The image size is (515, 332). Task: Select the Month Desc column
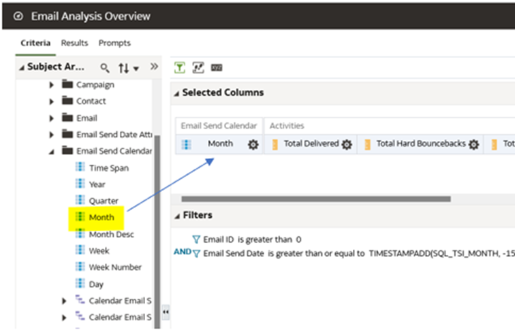coord(111,234)
